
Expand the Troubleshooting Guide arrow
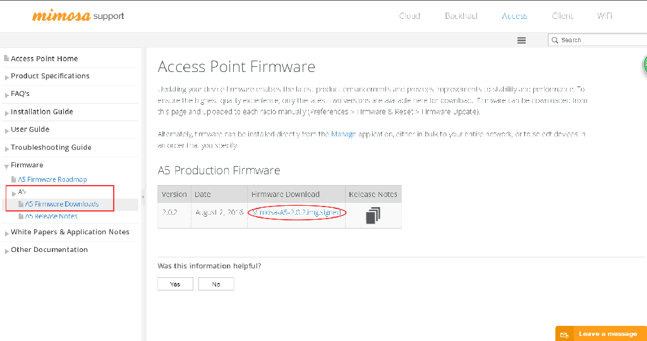[6, 148]
